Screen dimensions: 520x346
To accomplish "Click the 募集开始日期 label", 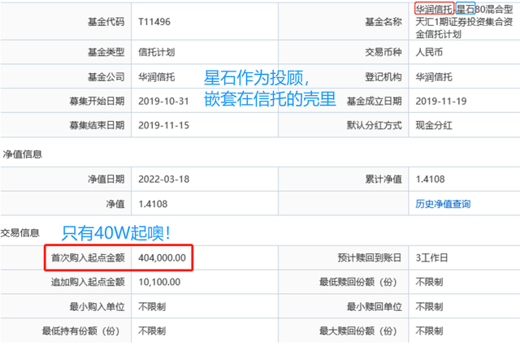I will (97, 101).
